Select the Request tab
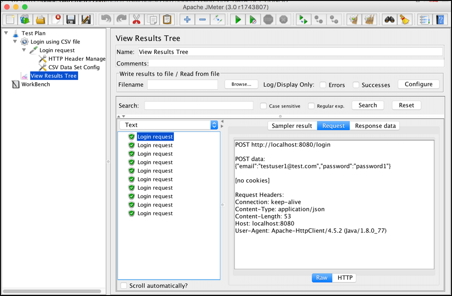 333,126
